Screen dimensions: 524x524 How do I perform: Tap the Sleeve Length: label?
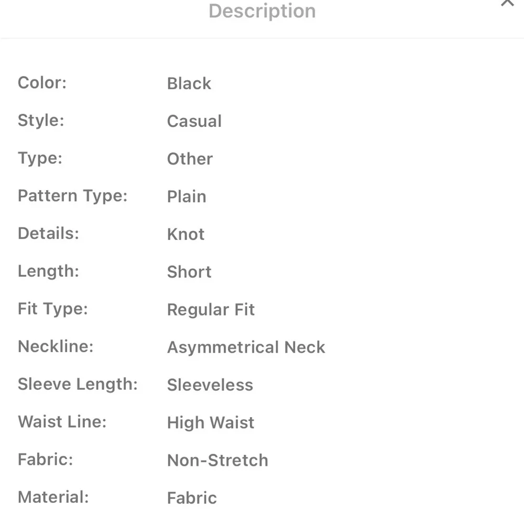(78, 384)
